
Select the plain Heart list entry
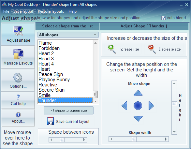[66, 69]
